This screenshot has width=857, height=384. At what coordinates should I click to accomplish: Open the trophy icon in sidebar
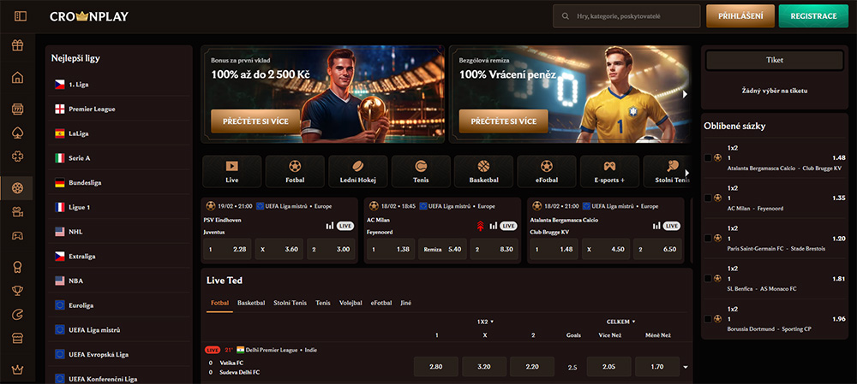point(17,291)
